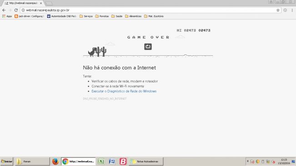The image size is (296, 166).
Task: Open the Apps shortcut in bookmarks bar
Action: (7, 16)
